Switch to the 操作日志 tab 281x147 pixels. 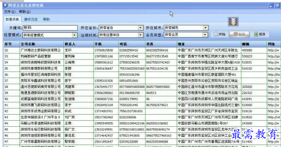tap(31, 19)
